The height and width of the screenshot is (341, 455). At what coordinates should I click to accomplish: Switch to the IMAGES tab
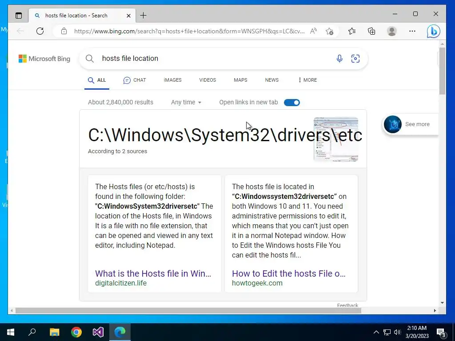[x=173, y=80]
